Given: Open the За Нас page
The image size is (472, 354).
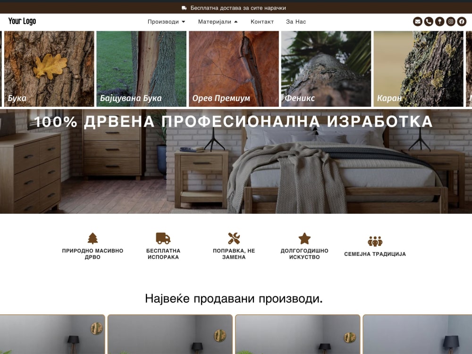Looking at the screenshot, I should pyautogui.click(x=296, y=22).
